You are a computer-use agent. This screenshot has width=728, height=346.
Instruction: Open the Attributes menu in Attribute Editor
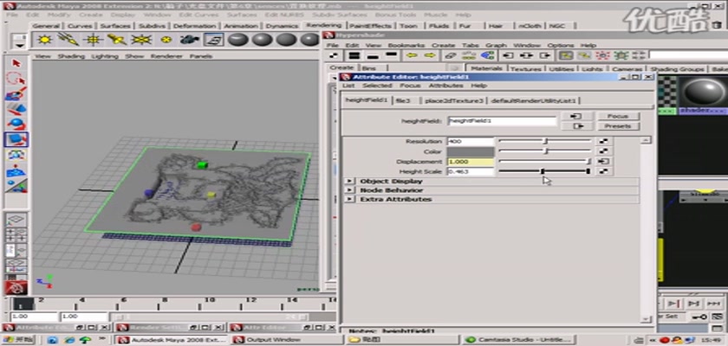pos(445,86)
